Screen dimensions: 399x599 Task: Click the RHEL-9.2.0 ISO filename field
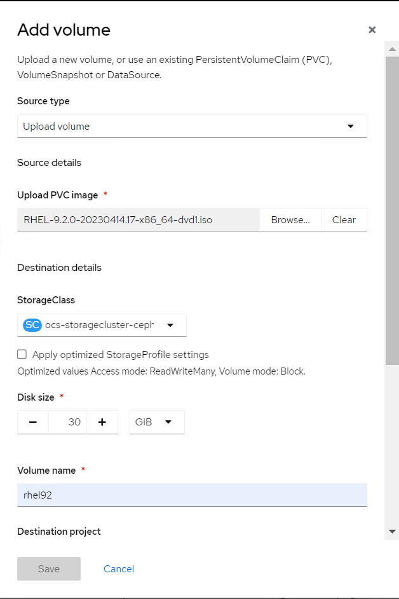pos(138,220)
